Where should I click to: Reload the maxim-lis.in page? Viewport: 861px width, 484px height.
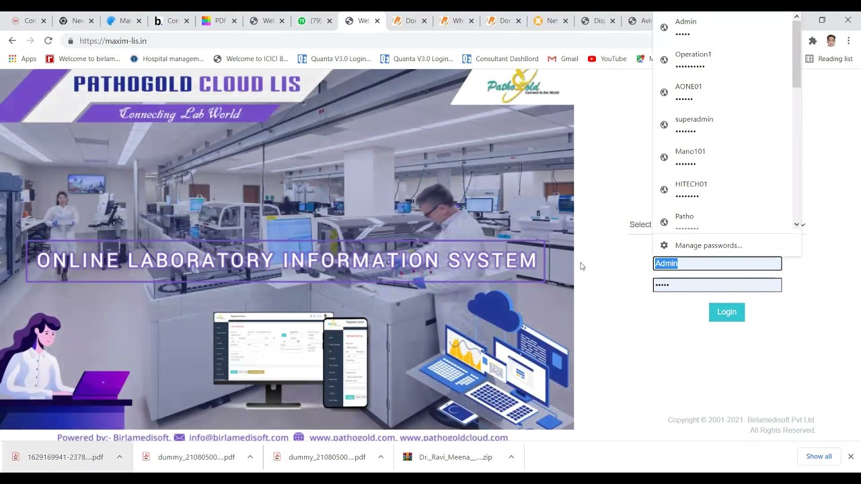(48, 41)
